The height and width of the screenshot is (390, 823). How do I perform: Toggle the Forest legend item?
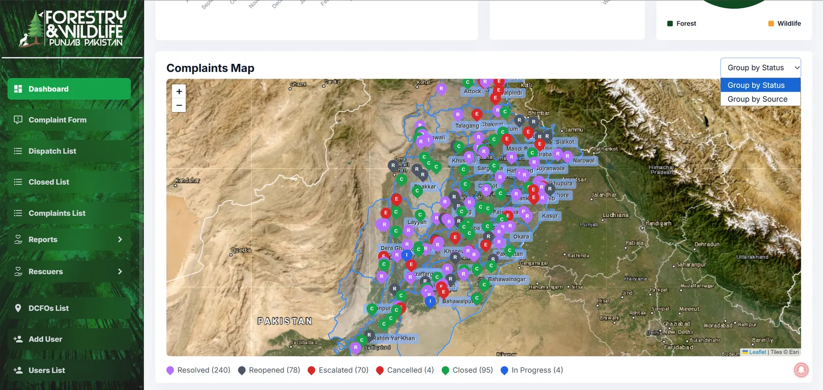[x=682, y=24]
